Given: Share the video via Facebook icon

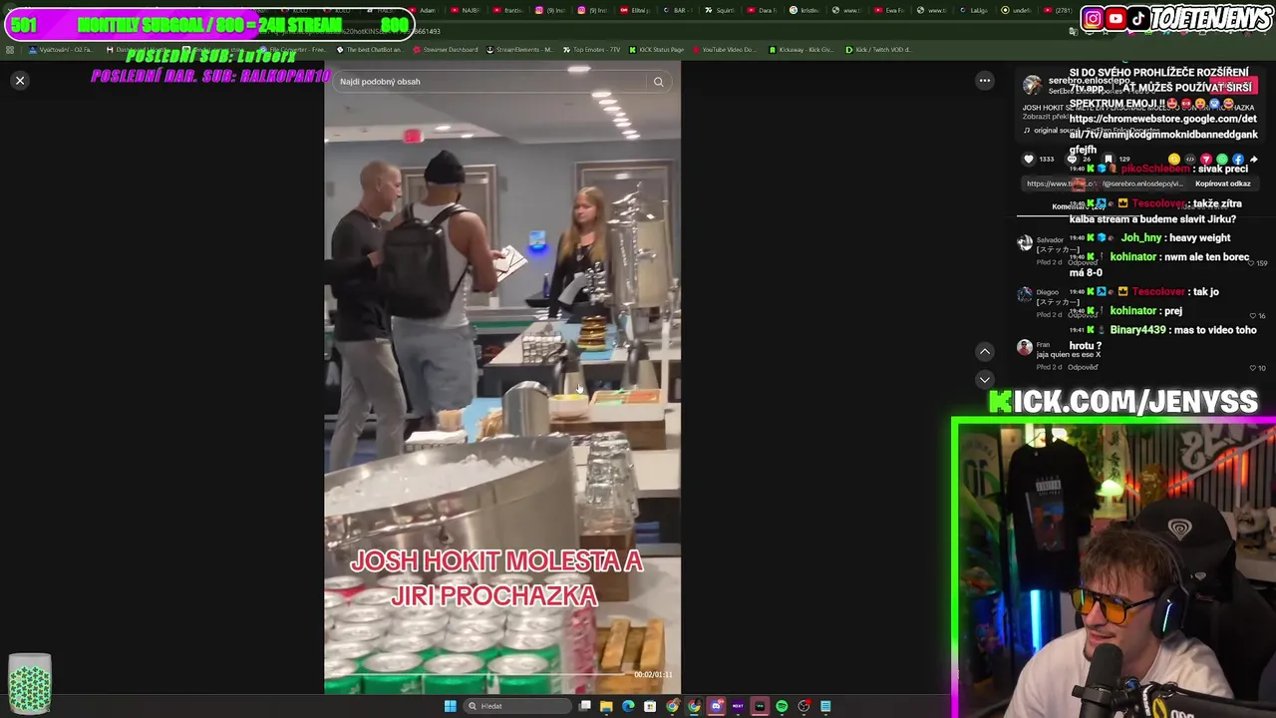Looking at the screenshot, I should tap(1238, 159).
